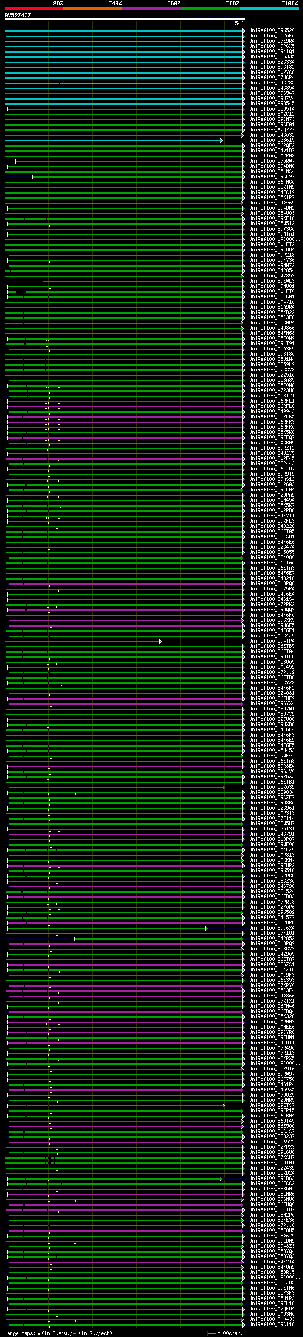
Task: Select hit label UniRef100_Q94IP4
Action: [271, 641]
